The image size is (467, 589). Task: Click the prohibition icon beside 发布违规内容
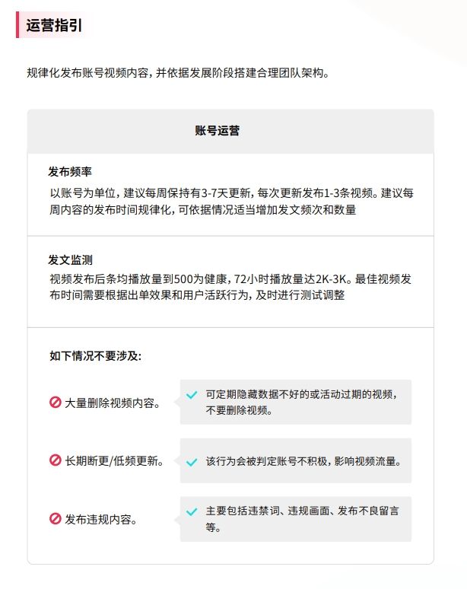pos(55,519)
